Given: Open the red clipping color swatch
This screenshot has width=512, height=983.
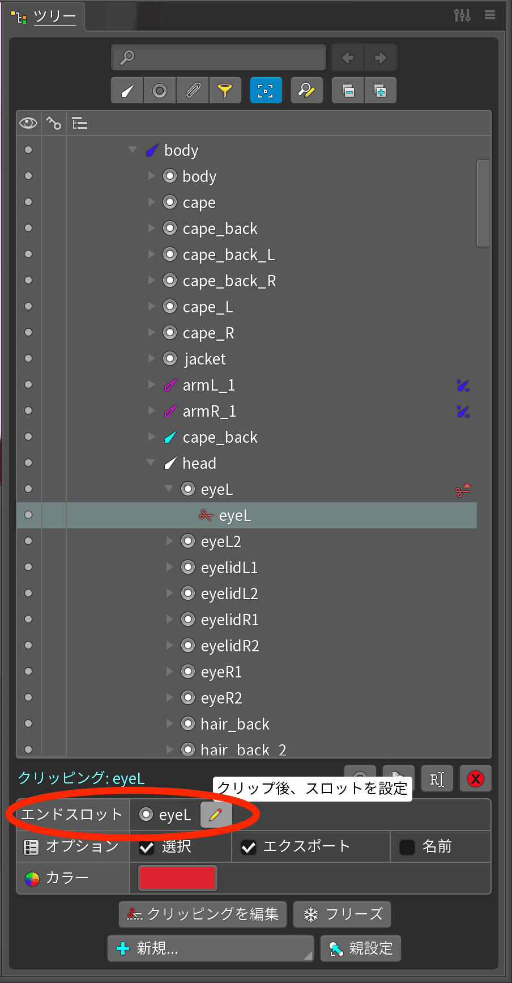Looking at the screenshot, I should pyautogui.click(x=177, y=878).
